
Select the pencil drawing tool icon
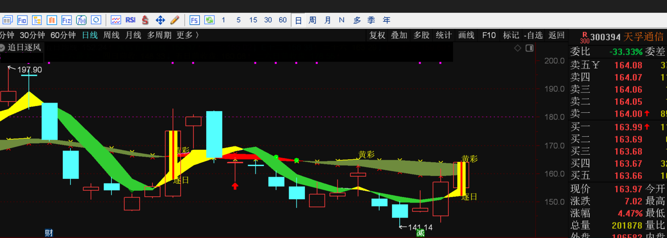click(175, 20)
